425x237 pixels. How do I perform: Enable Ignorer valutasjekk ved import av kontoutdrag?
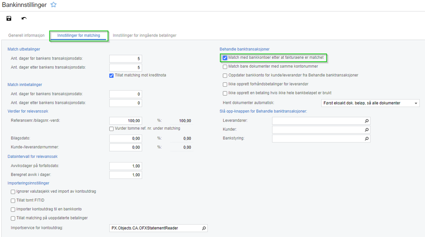coord(13,192)
